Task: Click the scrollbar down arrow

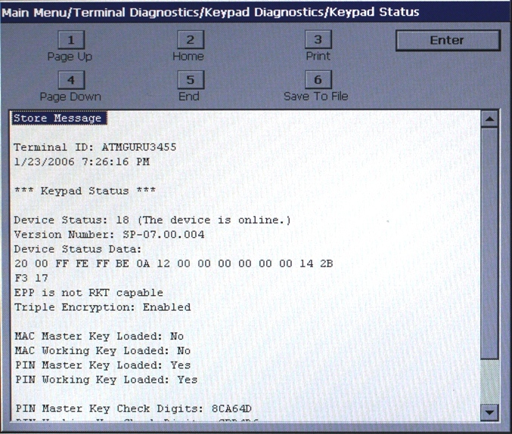Action: (489, 412)
